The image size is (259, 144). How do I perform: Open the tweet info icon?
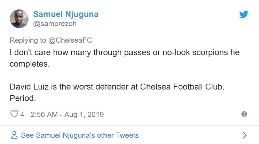point(244,114)
